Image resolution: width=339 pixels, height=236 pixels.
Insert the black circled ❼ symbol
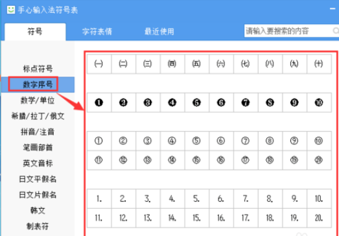[x=246, y=102]
